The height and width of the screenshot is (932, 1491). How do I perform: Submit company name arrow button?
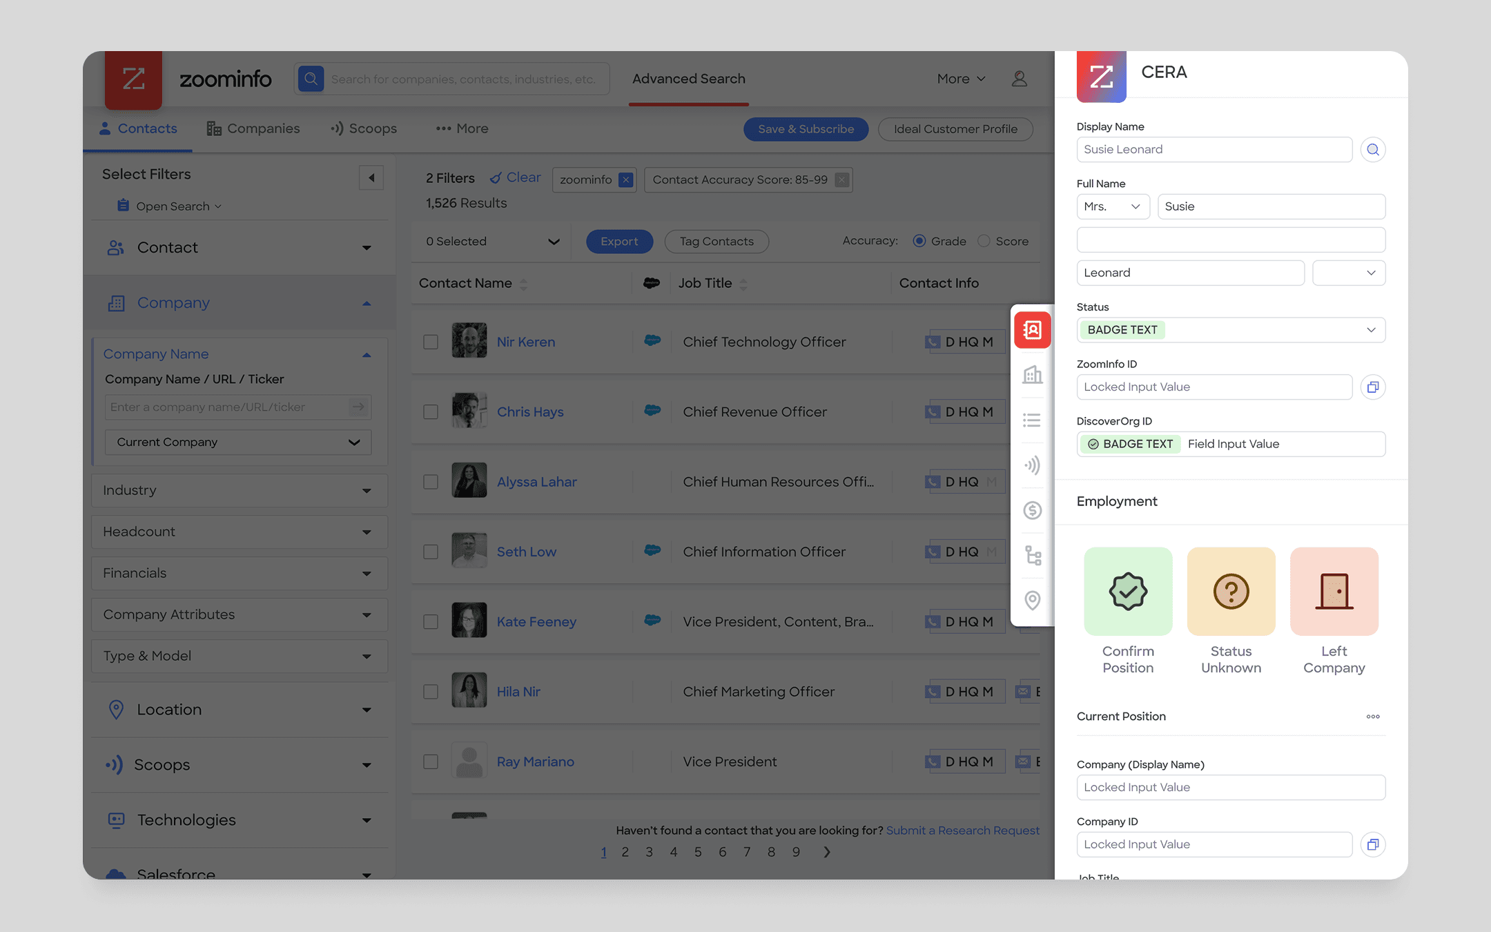(x=358, y=407)
